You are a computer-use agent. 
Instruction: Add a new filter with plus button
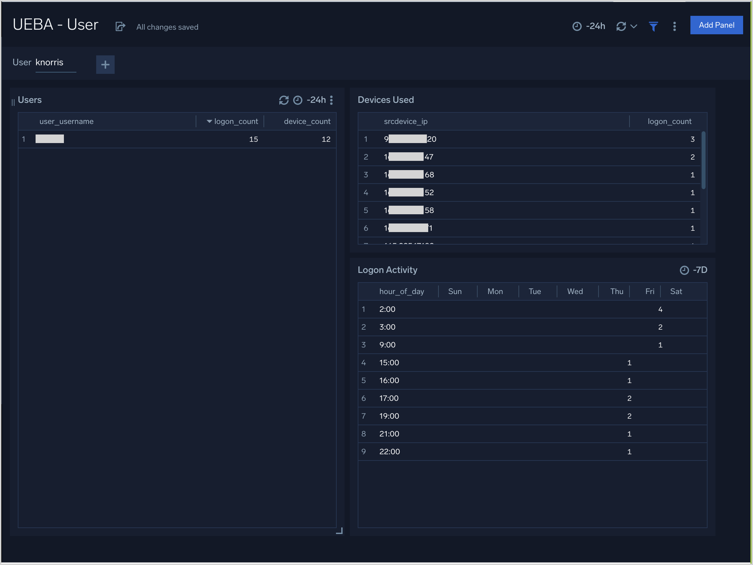pos(105,65)
